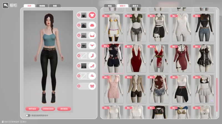Clear the bow accessory slot with its X

click(79, 86)
